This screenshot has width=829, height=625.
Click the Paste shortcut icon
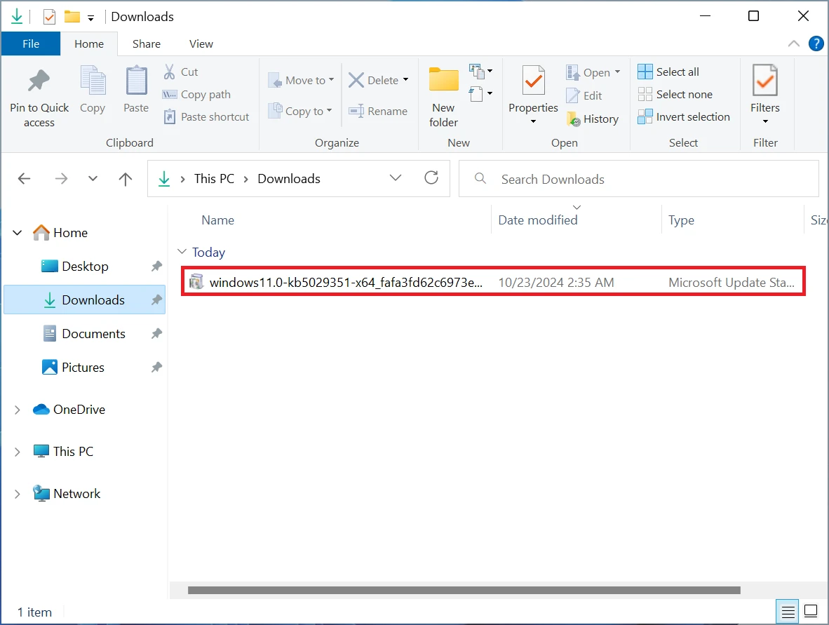pyautogui.click(x=169, y=116)
